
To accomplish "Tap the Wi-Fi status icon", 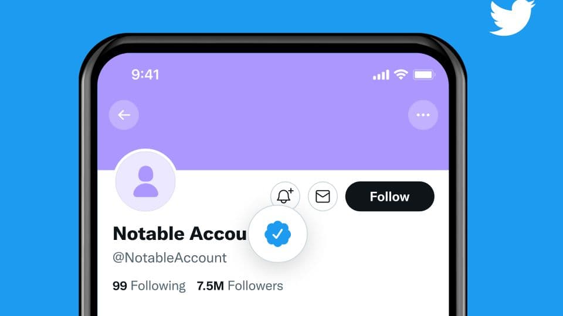I will click(x=401, y=74).
